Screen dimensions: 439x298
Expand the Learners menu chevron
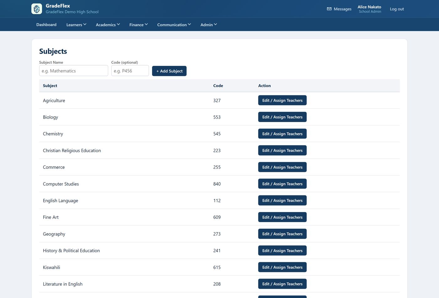[x=85, y=24]
